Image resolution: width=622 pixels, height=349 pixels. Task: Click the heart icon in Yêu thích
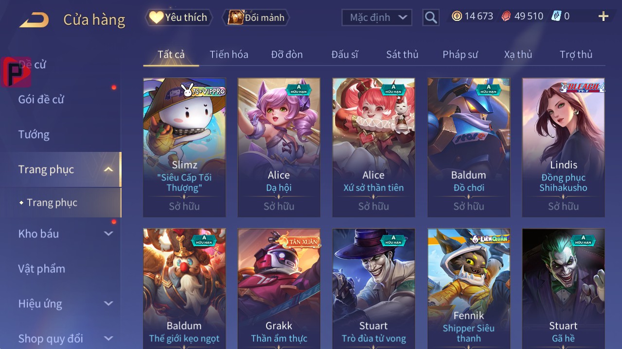[x=156, y=17]
